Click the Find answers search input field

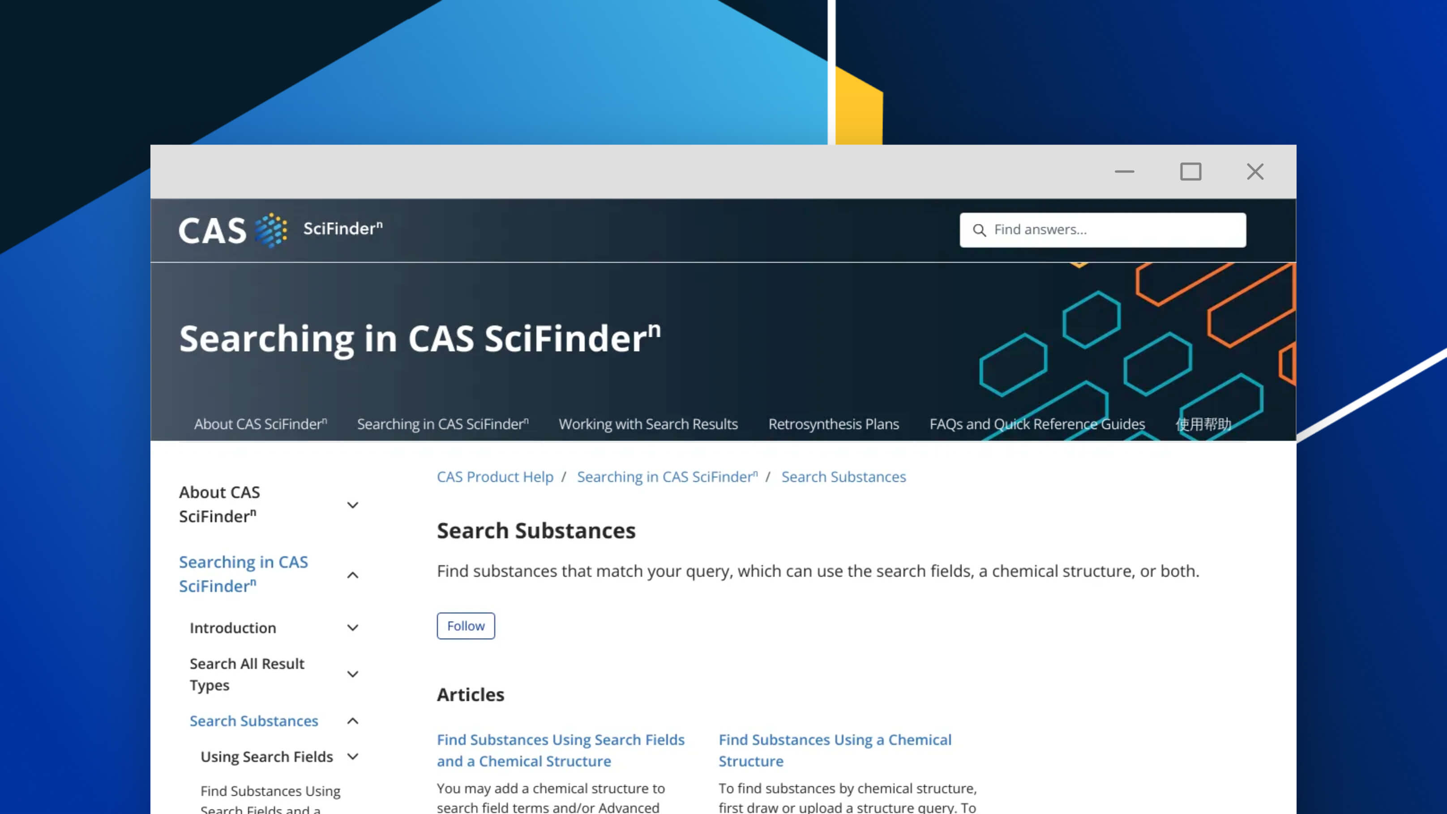coord(1102,229)
